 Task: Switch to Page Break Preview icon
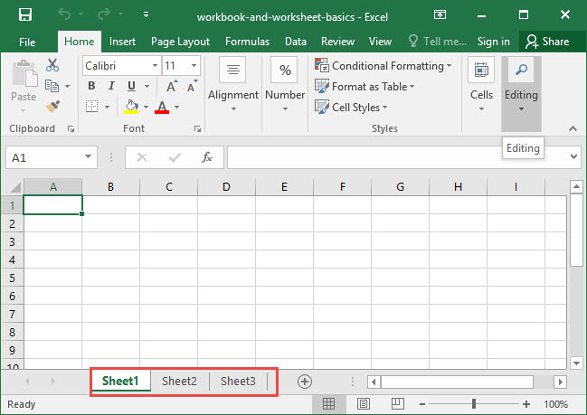click(x=398, y=404)
